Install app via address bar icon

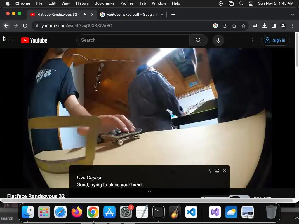225,26
